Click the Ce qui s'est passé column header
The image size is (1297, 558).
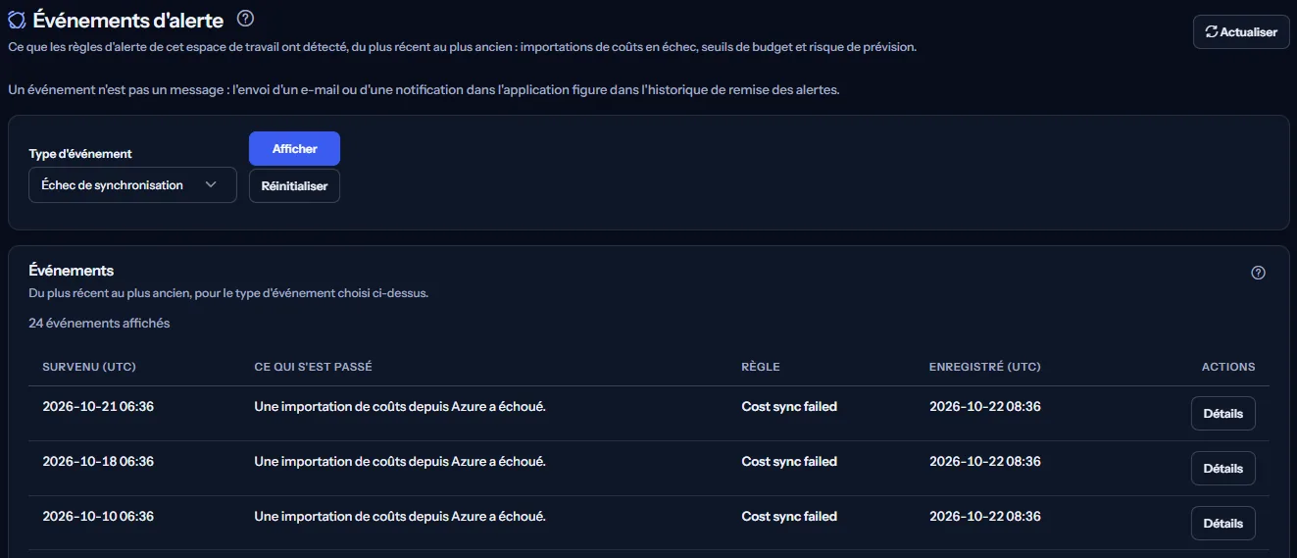[x=313, y=367]
